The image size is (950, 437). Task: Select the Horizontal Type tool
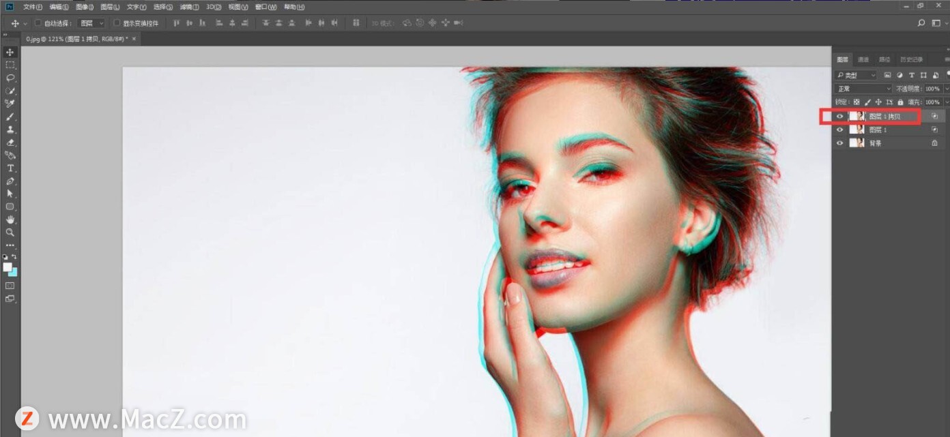[x=10, y=168]
